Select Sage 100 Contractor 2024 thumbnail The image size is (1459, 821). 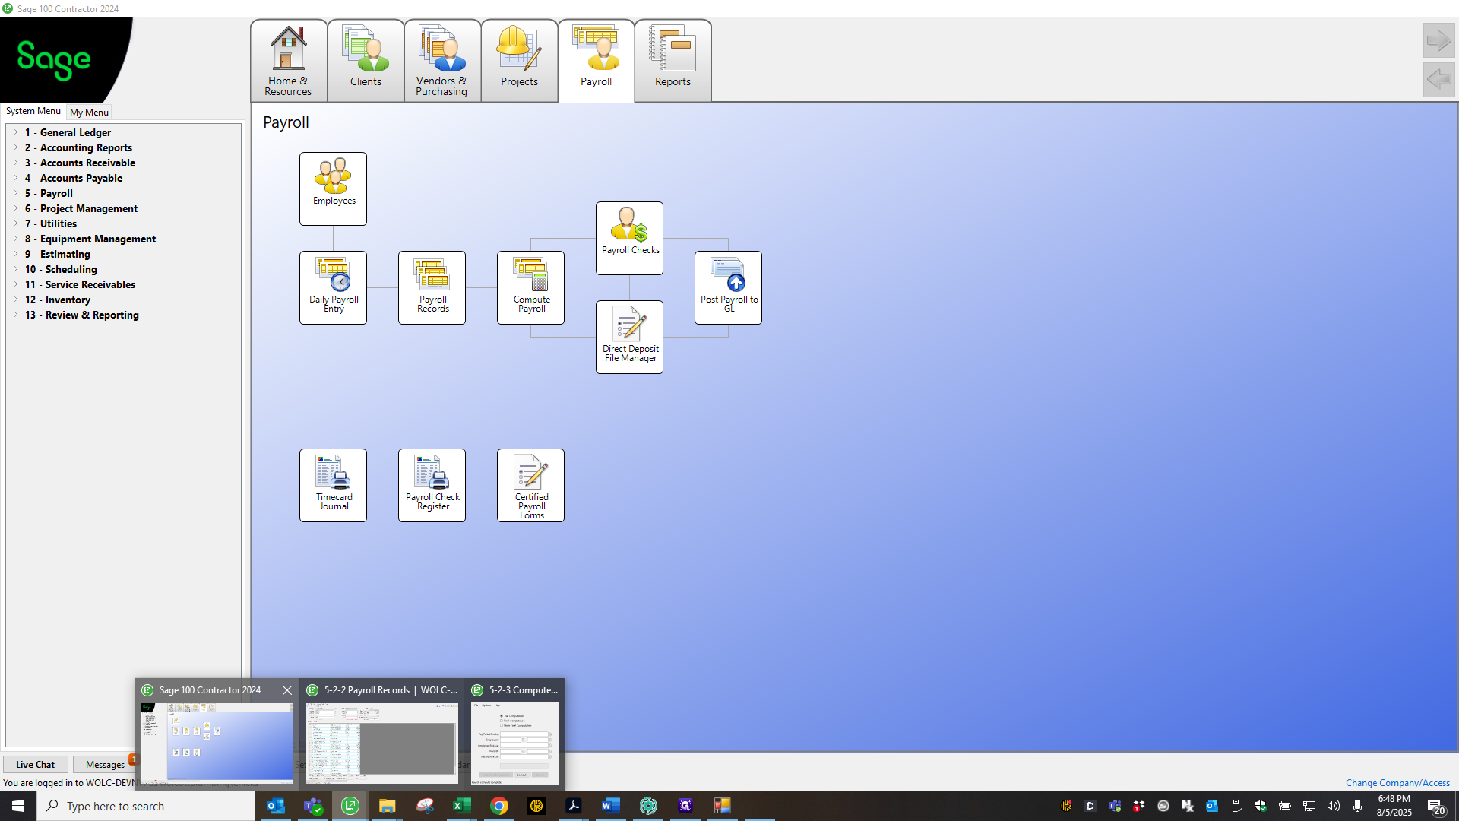click(x=217, y=743)
